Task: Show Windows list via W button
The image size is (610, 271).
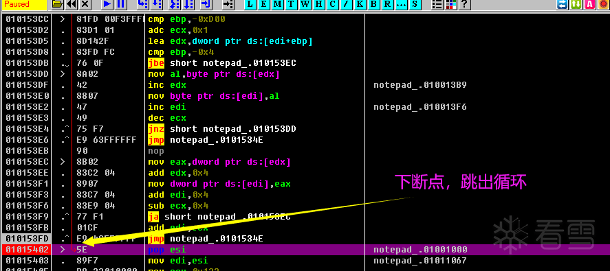Action: 305,5
